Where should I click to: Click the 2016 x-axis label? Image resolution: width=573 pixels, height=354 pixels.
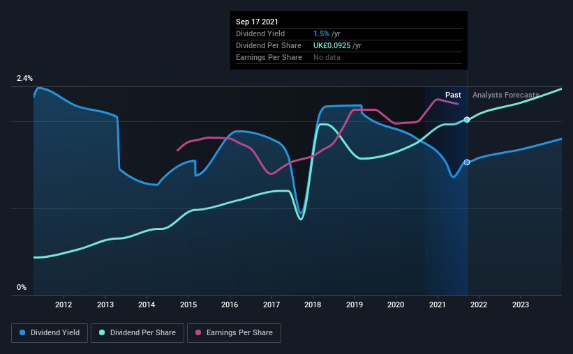(230, 305)
